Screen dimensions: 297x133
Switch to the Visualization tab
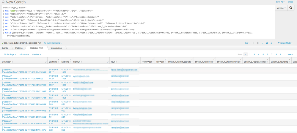[56, 48]
